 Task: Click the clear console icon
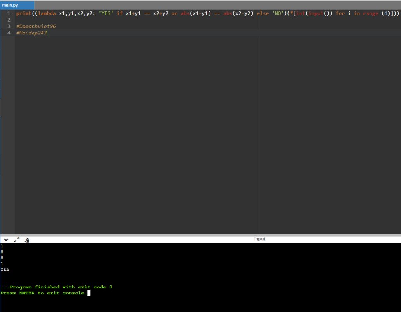coord(27,240)
